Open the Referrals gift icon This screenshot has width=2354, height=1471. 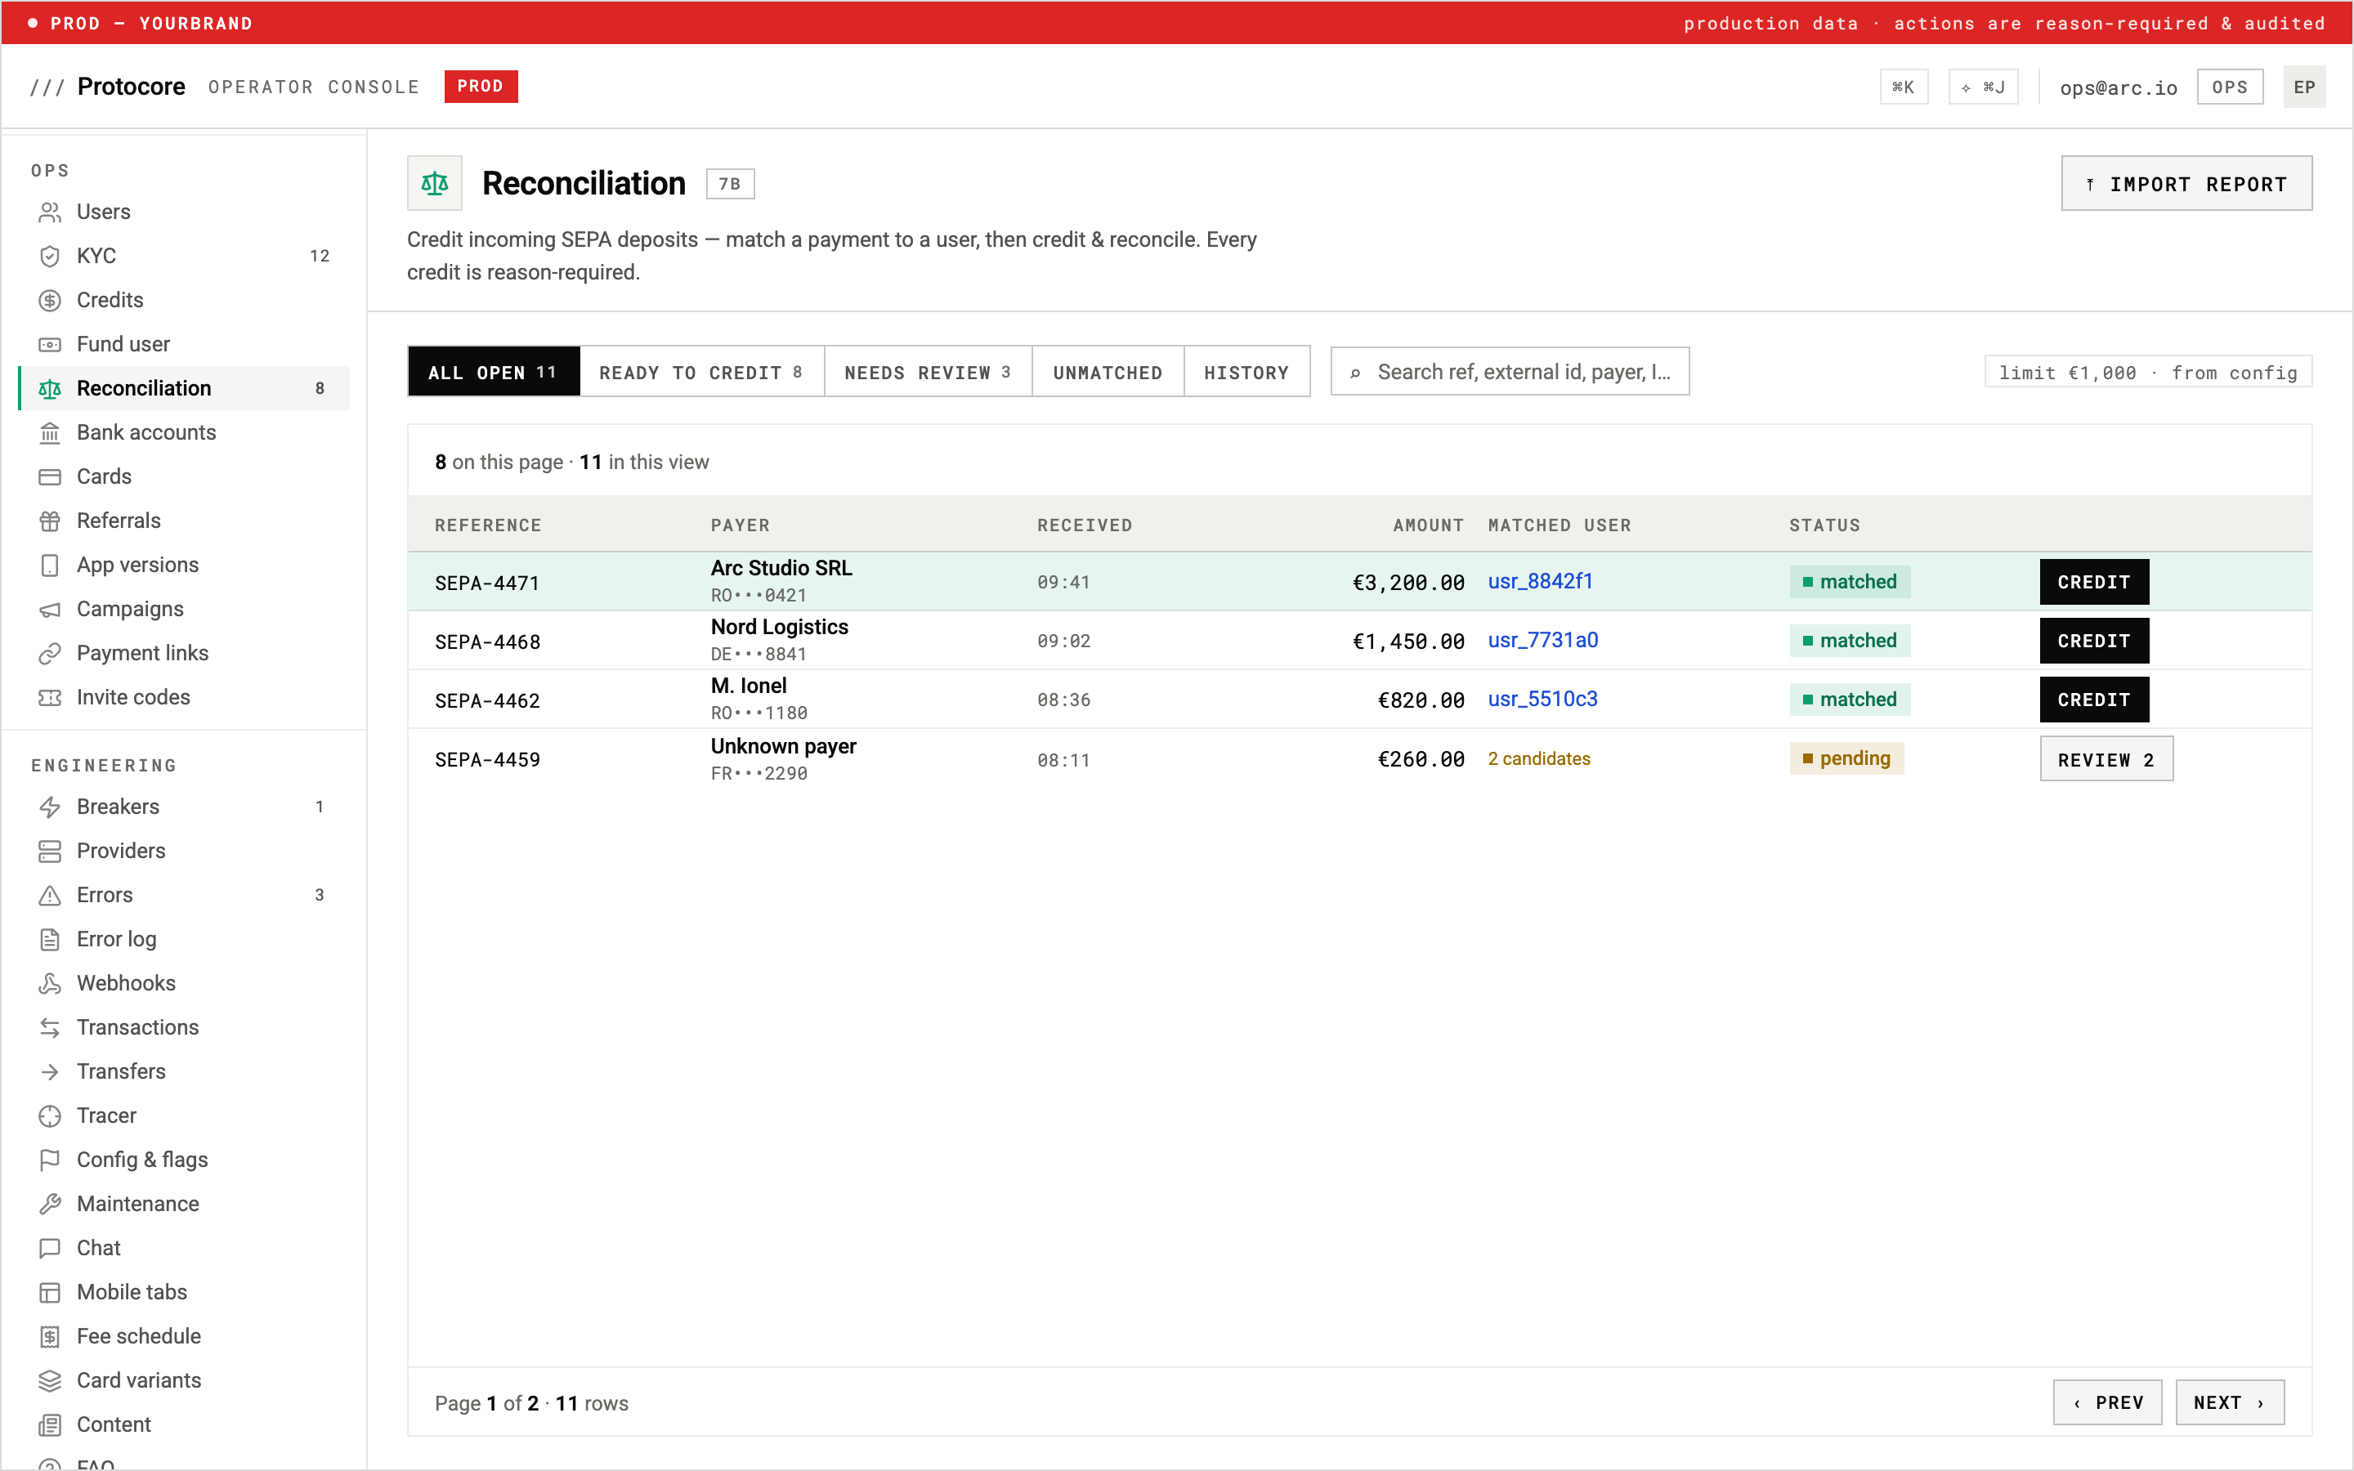click(x=50, y=521)
